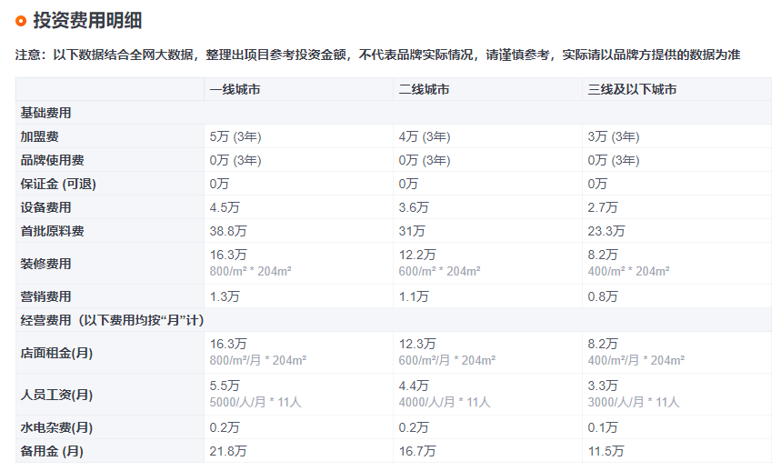Click the 店面租金(月) row label

(56, 353)
